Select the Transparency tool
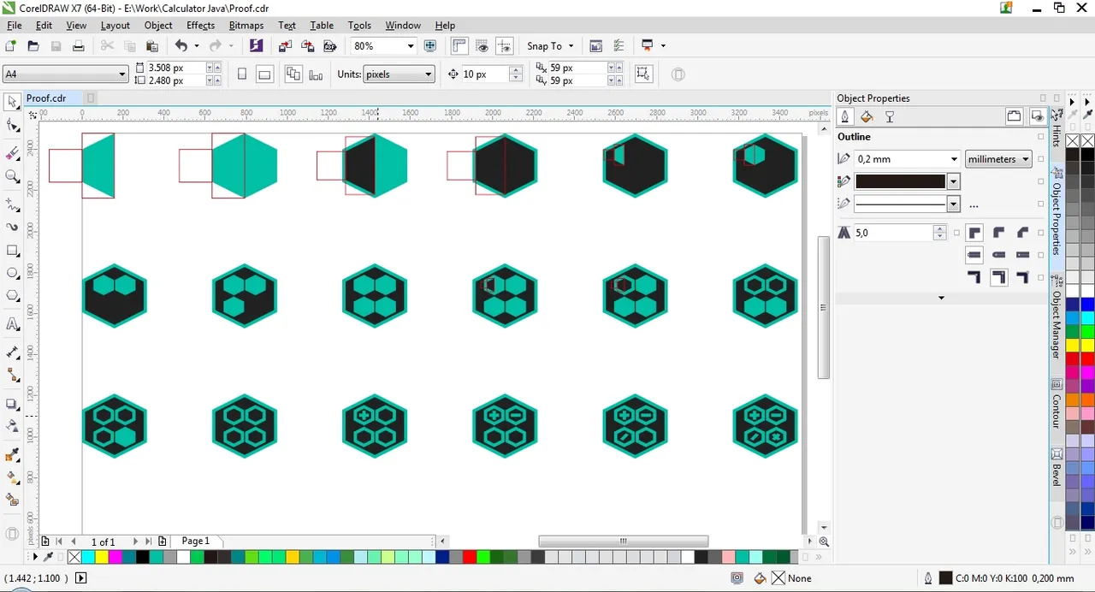 coord(12,426)
